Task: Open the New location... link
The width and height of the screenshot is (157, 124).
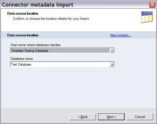Action: point(121,35)
